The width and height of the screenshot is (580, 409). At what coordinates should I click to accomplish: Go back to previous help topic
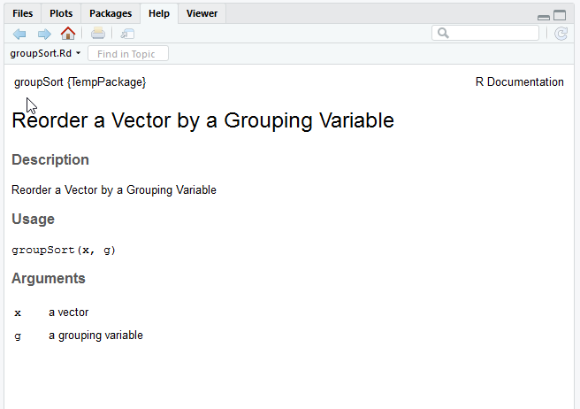click(x=19, y=34)
